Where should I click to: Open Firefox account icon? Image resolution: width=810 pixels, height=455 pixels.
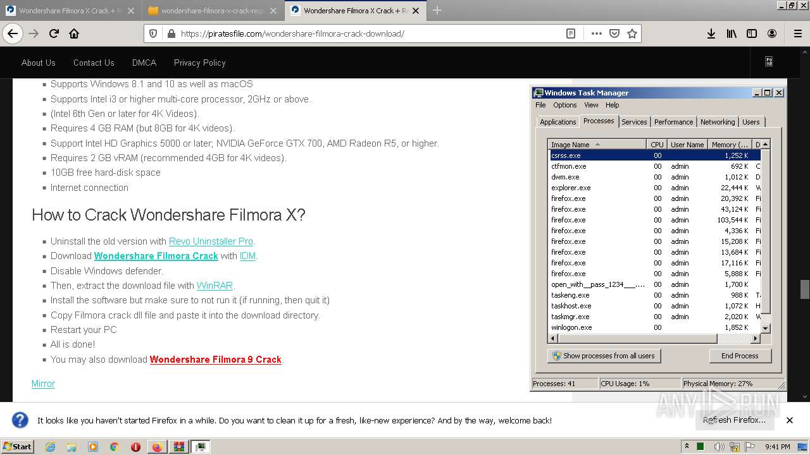(772, 33)
